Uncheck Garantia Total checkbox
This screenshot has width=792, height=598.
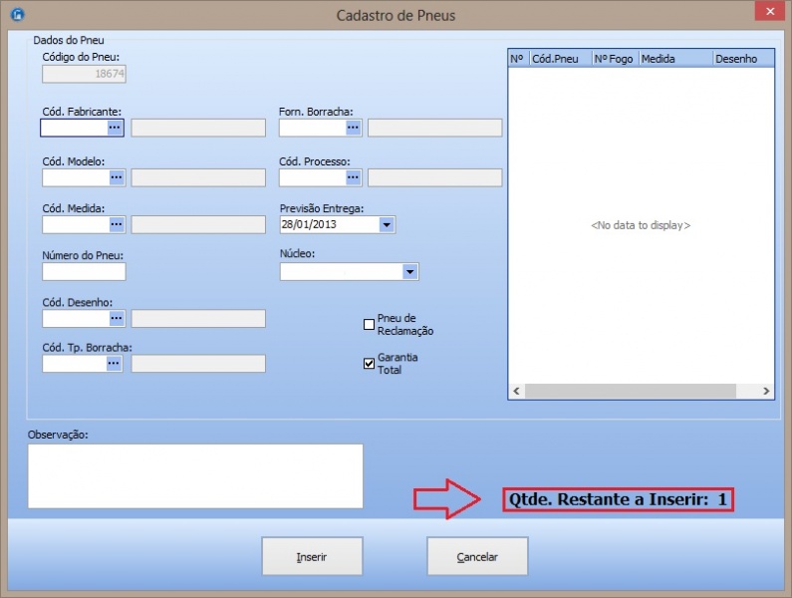pyautogui.click(x=369, y=364)
